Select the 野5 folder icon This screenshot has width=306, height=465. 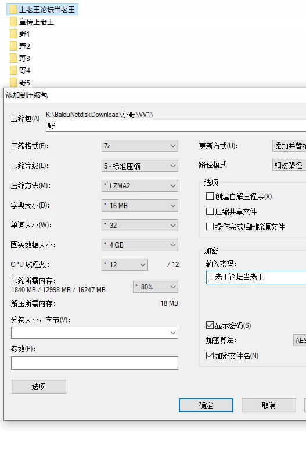coord(13,82)
